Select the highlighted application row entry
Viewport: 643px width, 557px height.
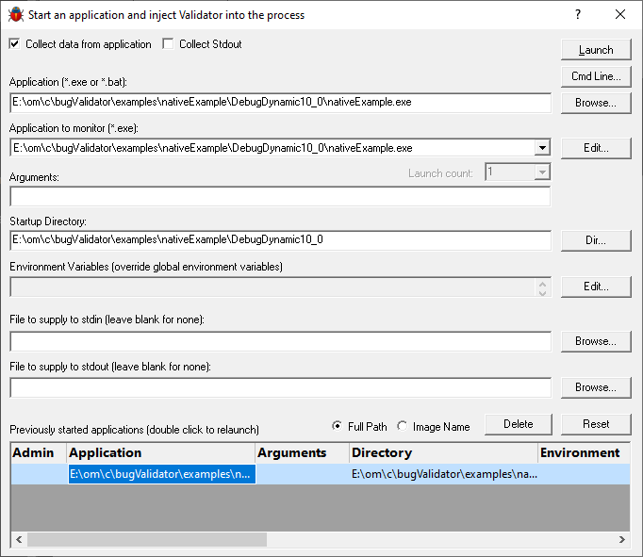[x=161, y=474]
